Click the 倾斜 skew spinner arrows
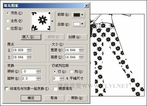The image size is (147, 106). tap(38, 71)
